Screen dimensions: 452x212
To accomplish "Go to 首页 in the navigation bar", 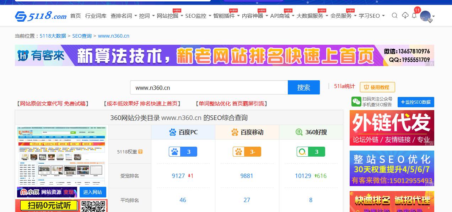I will tap(75, 16).
